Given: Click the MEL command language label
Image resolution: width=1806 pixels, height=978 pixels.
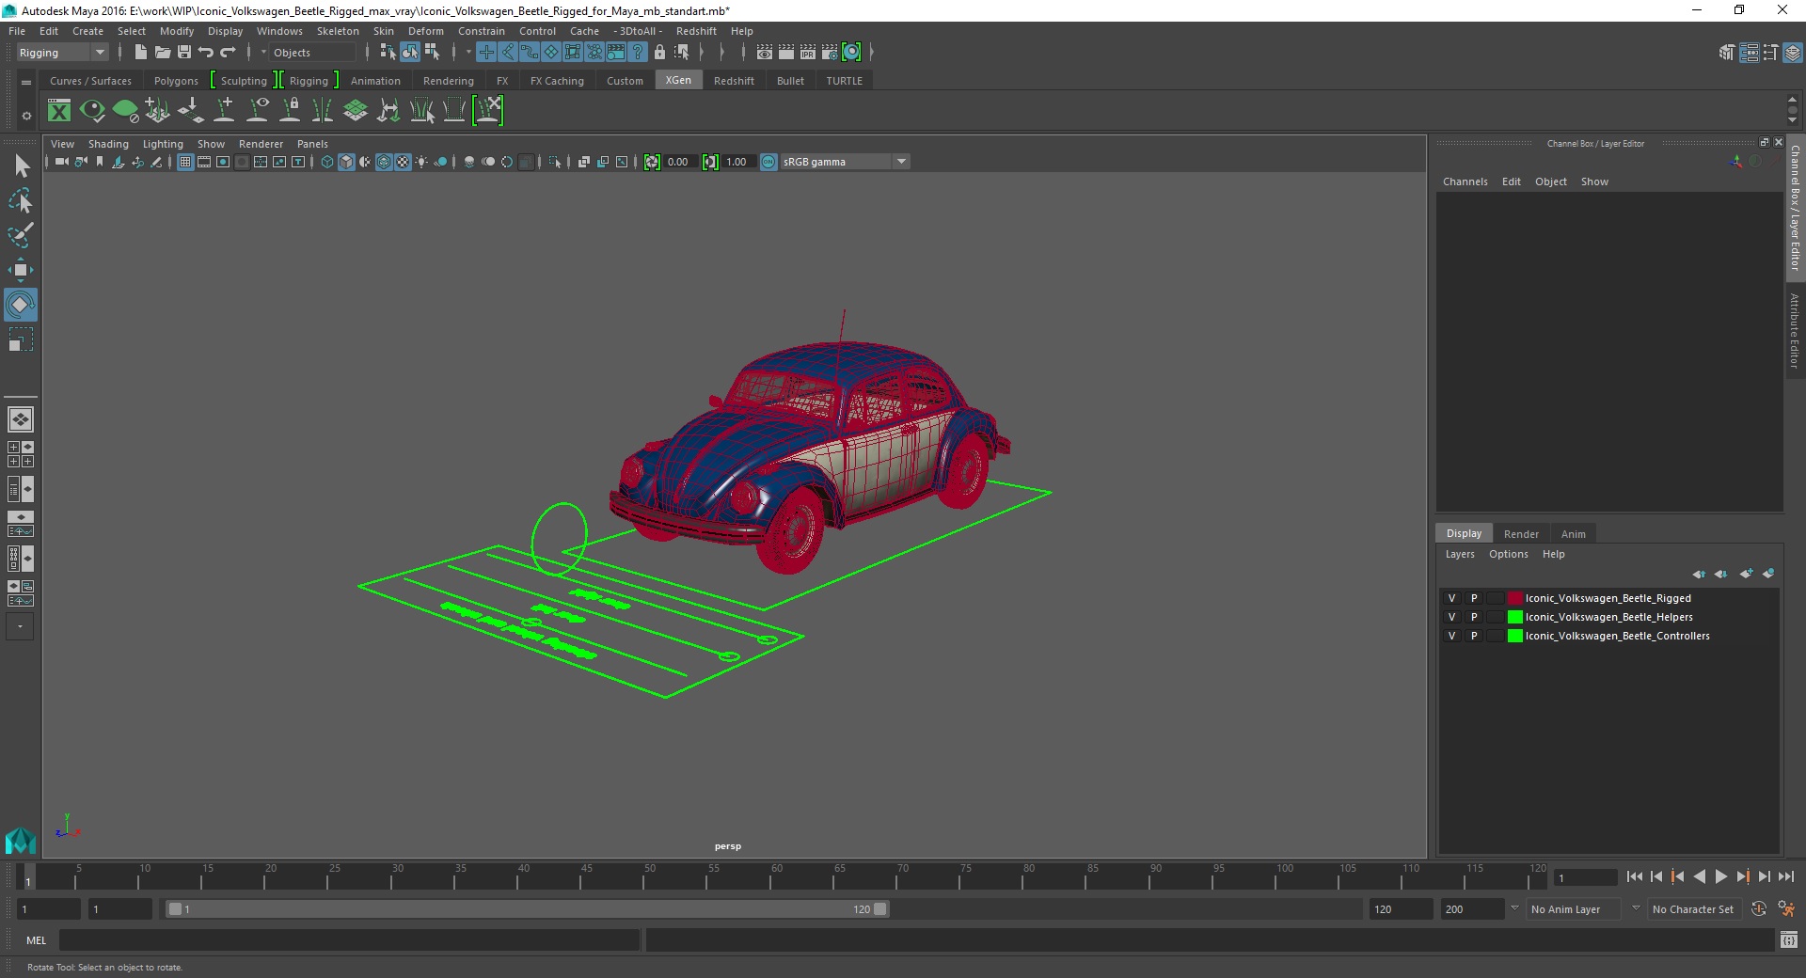Looking at the screenshot, I should (x=36, y=939).
